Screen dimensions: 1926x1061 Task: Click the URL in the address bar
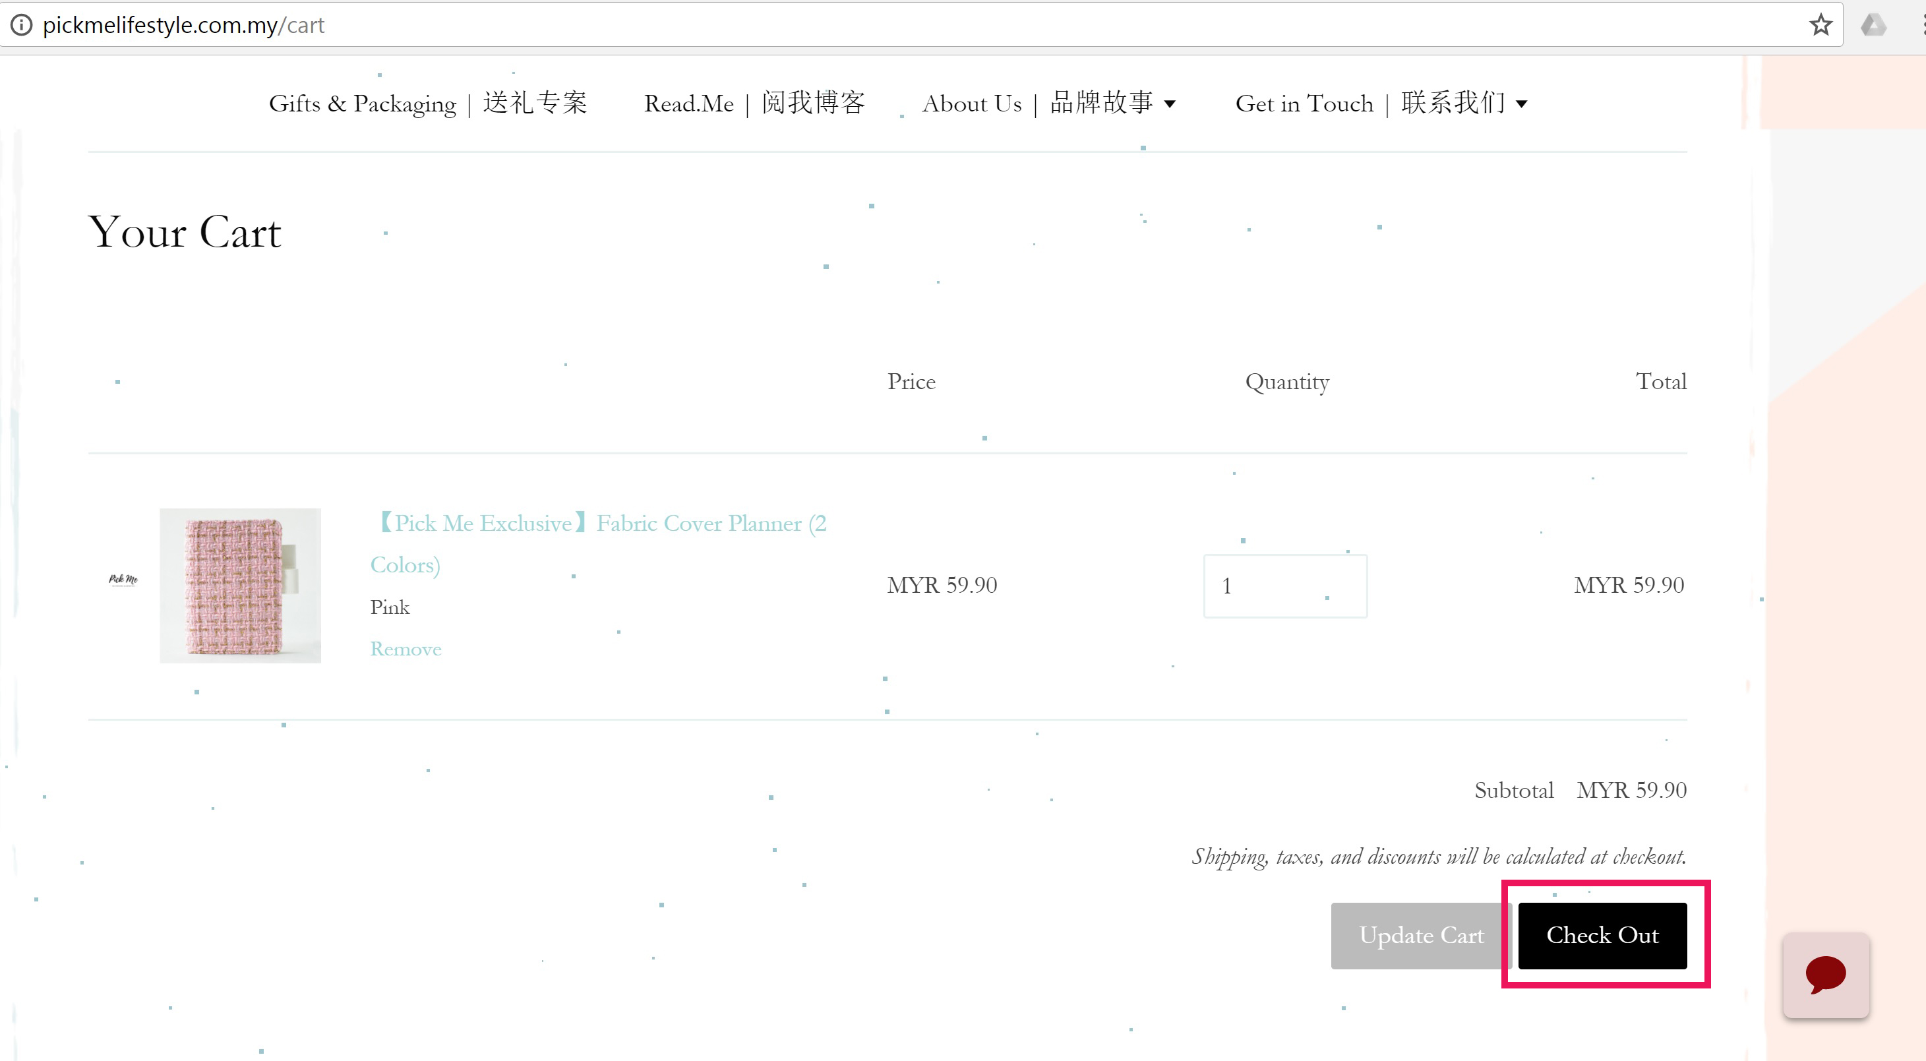click(x=184, y=24)
